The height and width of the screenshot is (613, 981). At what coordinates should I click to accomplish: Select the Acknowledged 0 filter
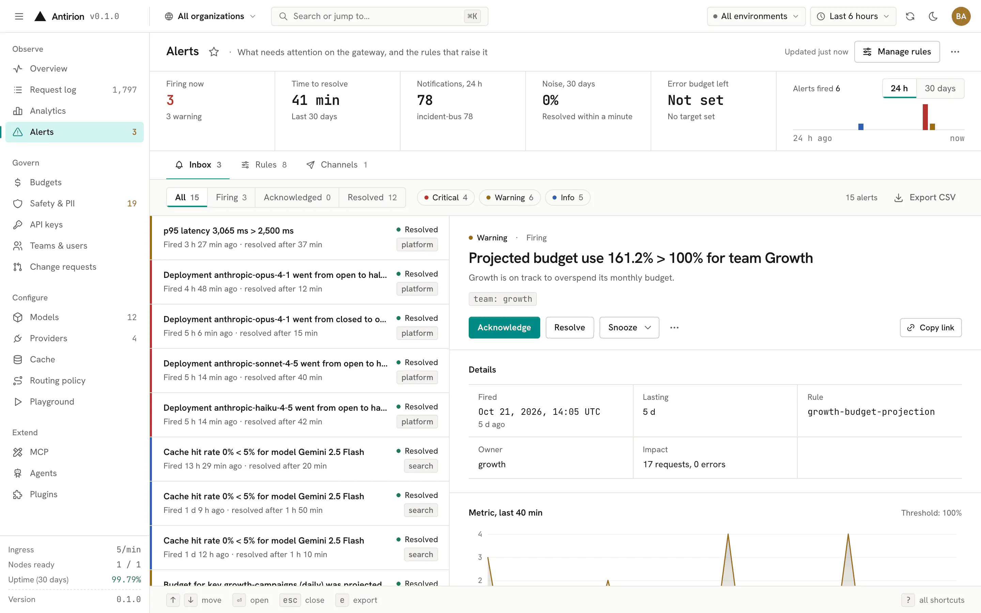click(297, 198)
